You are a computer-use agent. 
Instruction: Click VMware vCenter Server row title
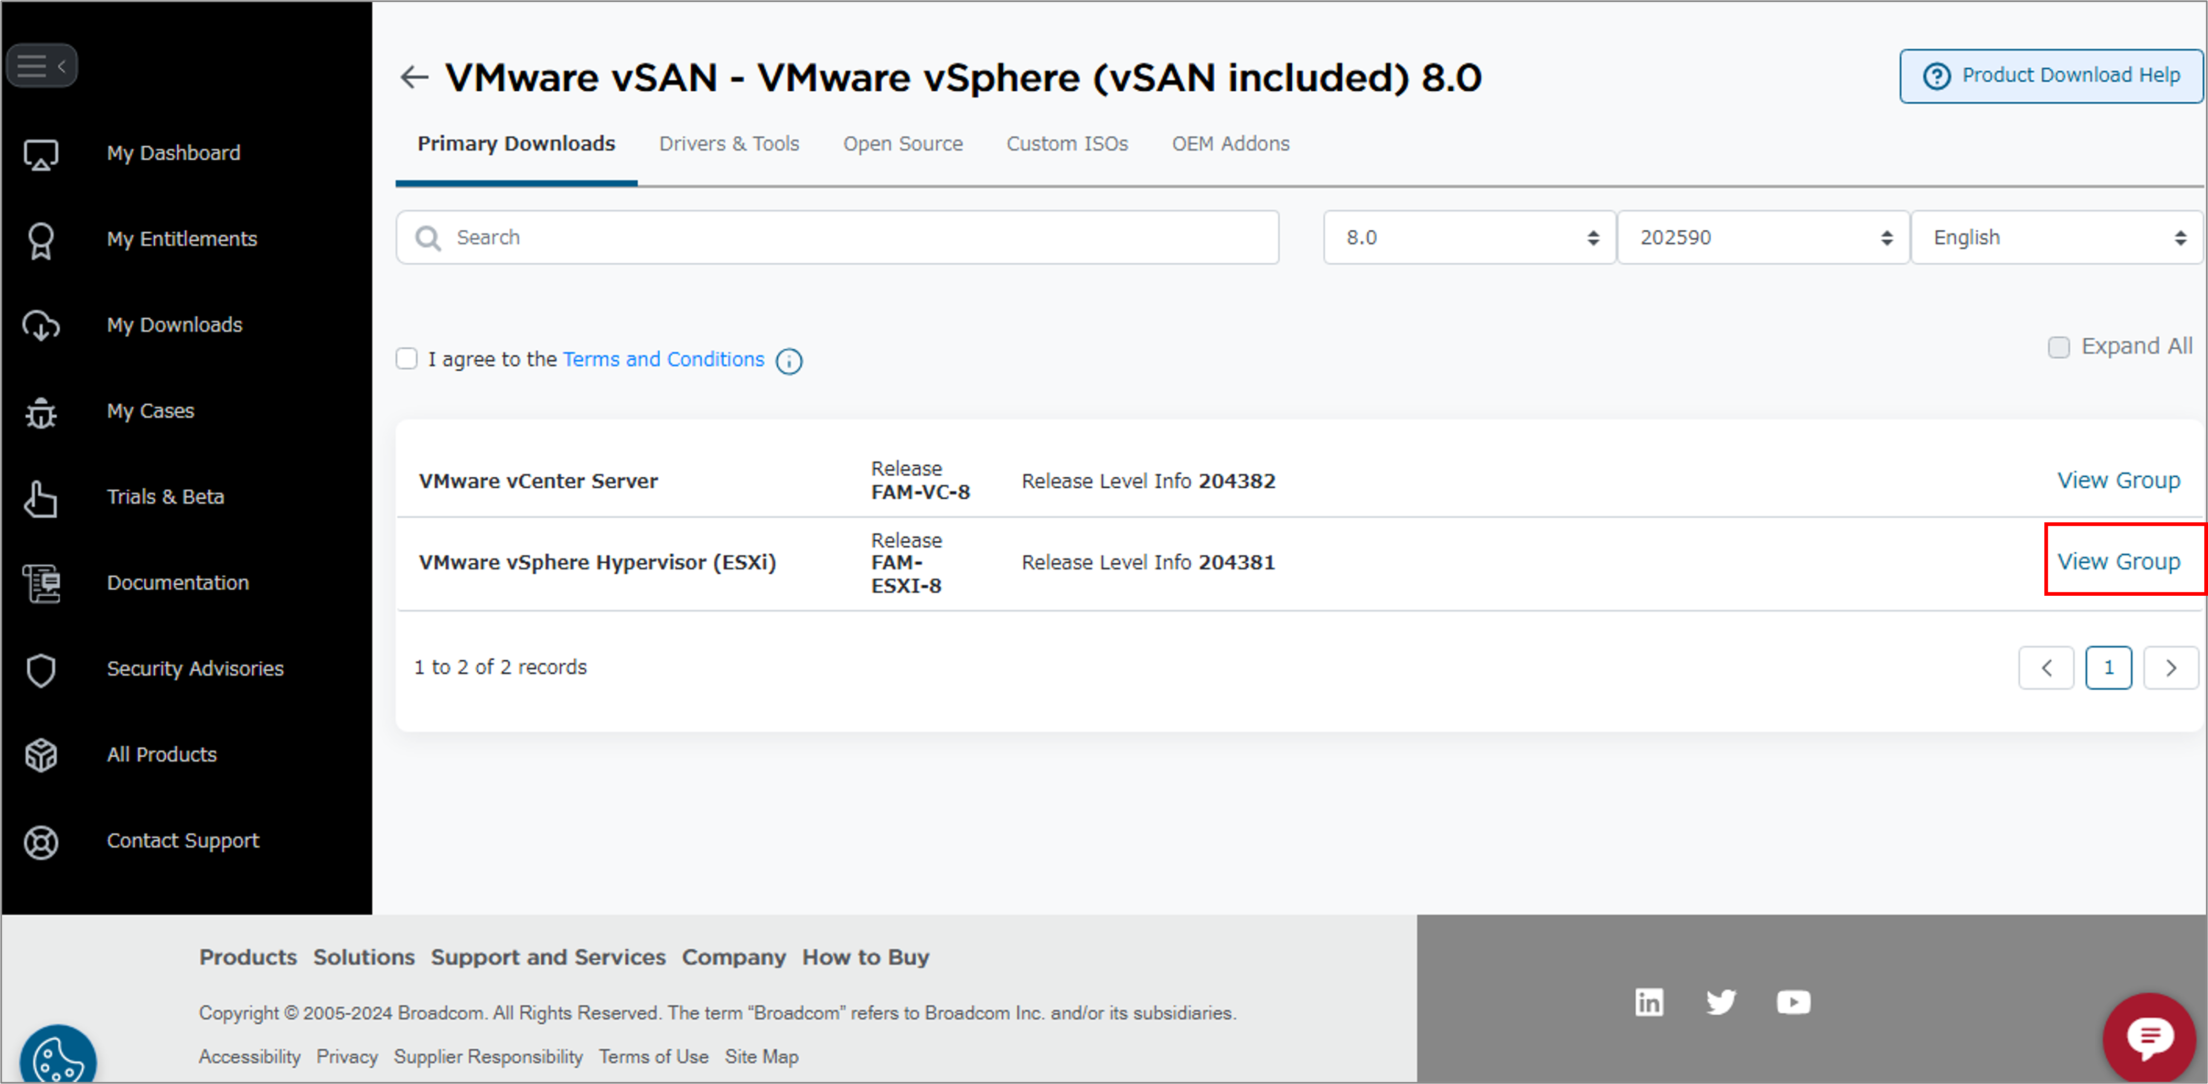coord(538,481)
